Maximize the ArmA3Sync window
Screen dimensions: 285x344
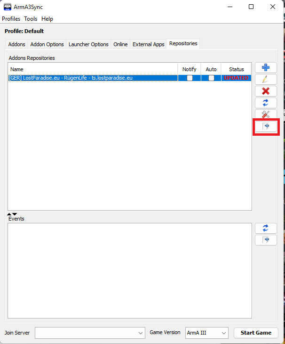[251, 7]
